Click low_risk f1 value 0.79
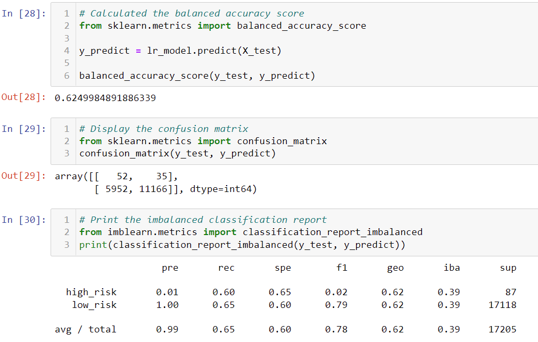538x342 pixels. (336, 305)
